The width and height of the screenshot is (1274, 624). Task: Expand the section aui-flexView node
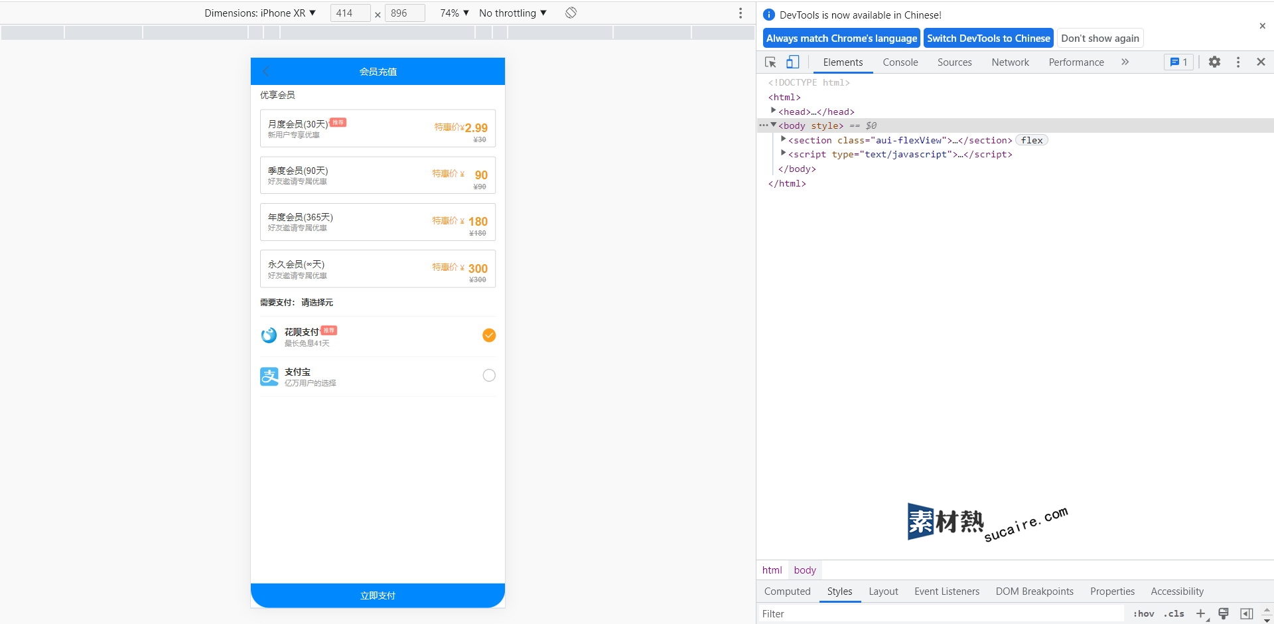[783, 139]
